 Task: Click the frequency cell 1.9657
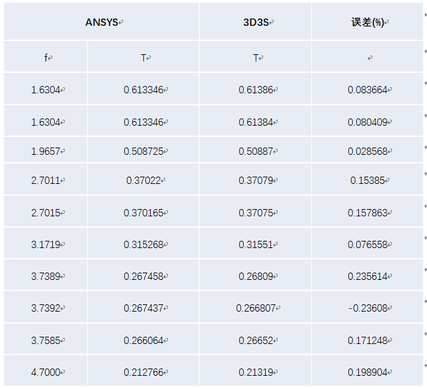tap(46, 150)
